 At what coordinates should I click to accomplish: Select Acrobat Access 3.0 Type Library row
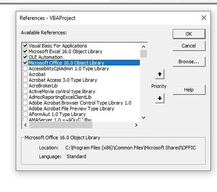click(63, 80)
